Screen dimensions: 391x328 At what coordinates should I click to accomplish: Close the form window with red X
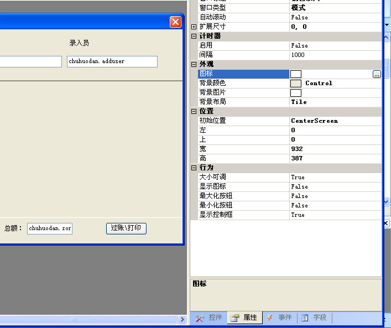point(175,22)
